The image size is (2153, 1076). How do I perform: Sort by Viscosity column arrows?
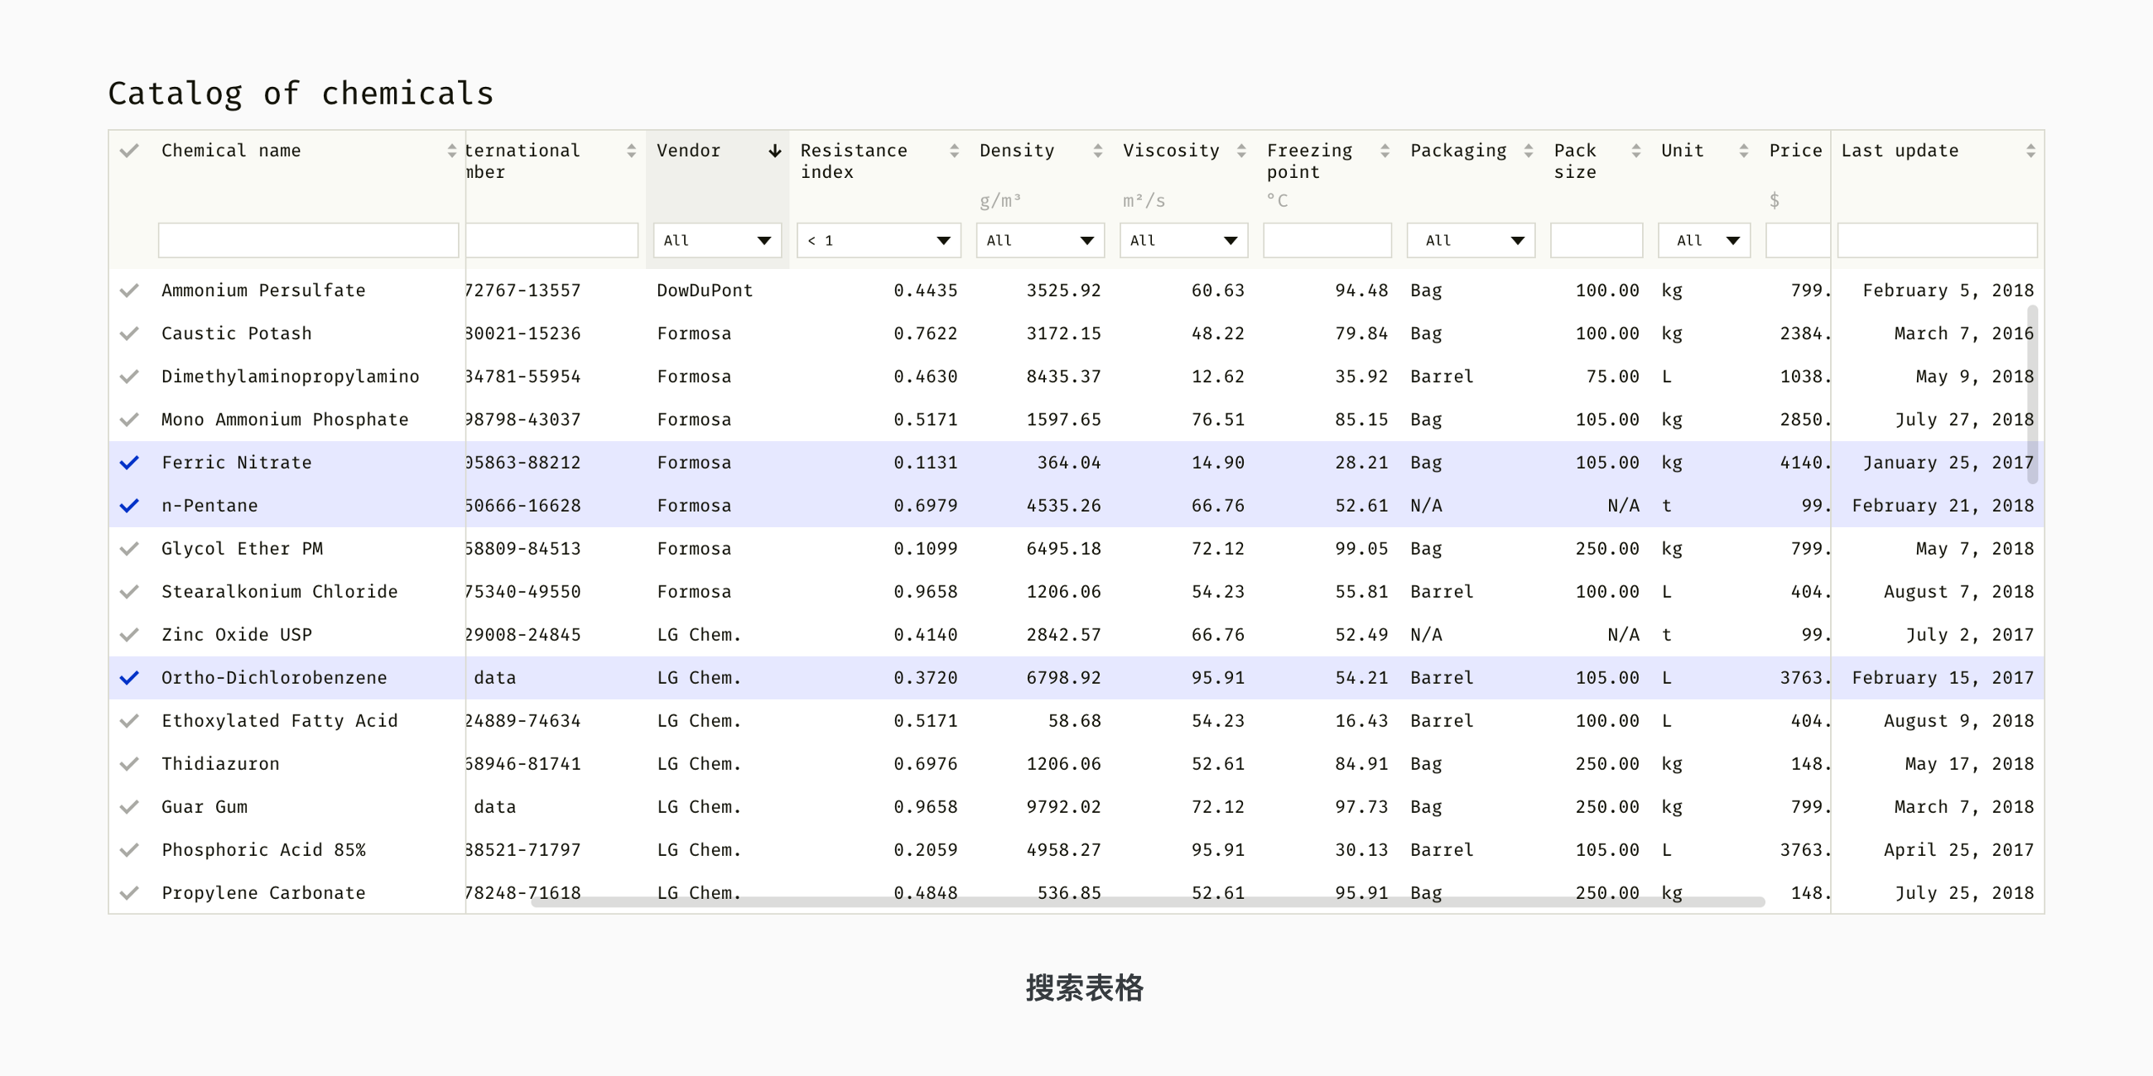[1242, 151]
